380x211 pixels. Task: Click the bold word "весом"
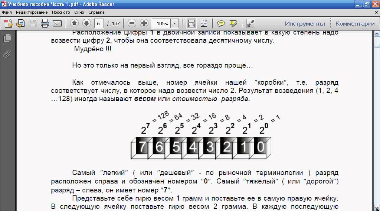point(145,99)
